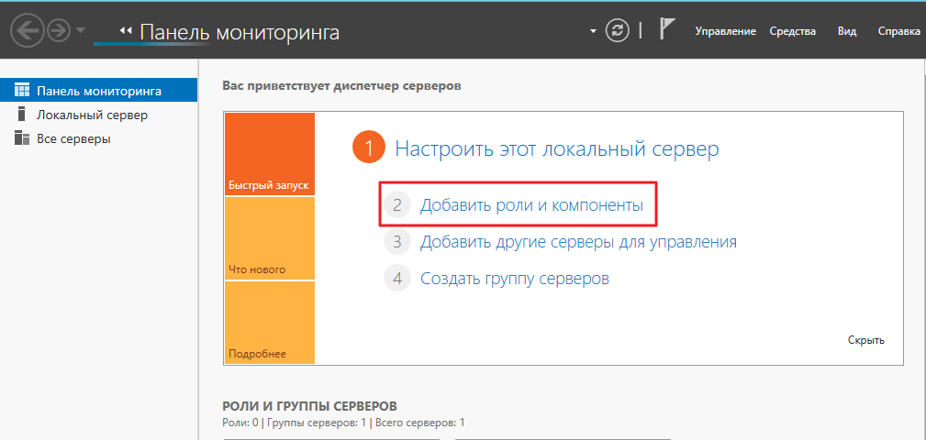Open the navigation history dropdown arrow

tap(81, 30)
